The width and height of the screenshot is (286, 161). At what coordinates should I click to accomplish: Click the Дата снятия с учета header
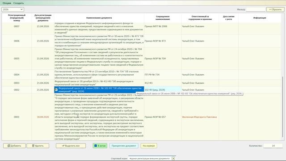point(228,18)
